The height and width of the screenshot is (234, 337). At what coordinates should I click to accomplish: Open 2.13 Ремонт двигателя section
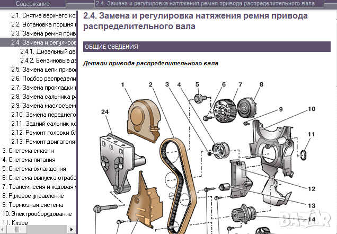click(45, 142)
